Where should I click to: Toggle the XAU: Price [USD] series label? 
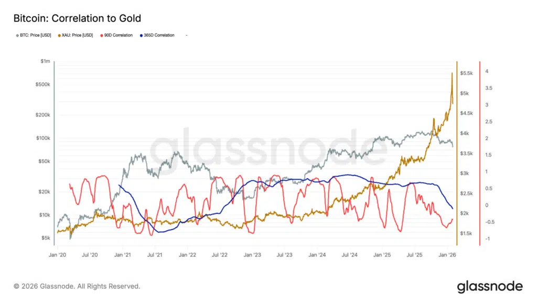coord(78,35)
